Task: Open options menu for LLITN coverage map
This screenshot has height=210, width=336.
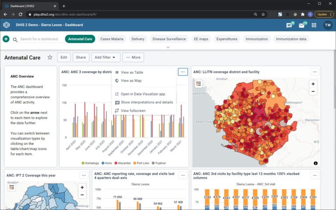Action: tap(314, 72)
